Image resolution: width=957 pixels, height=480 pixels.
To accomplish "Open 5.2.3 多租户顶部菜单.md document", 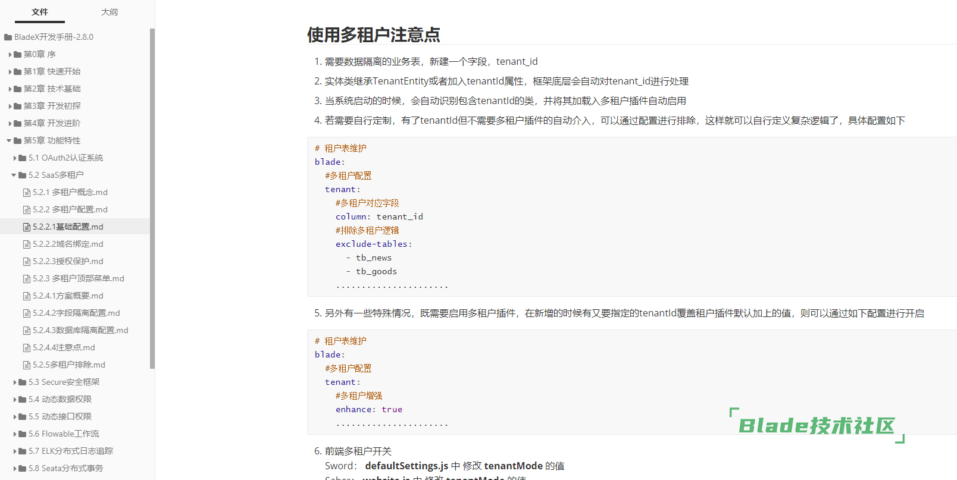I will [x=79, y=278].
